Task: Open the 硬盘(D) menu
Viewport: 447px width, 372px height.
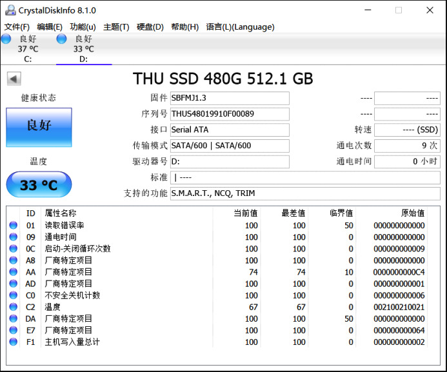Action: click(x=150, y=27)
